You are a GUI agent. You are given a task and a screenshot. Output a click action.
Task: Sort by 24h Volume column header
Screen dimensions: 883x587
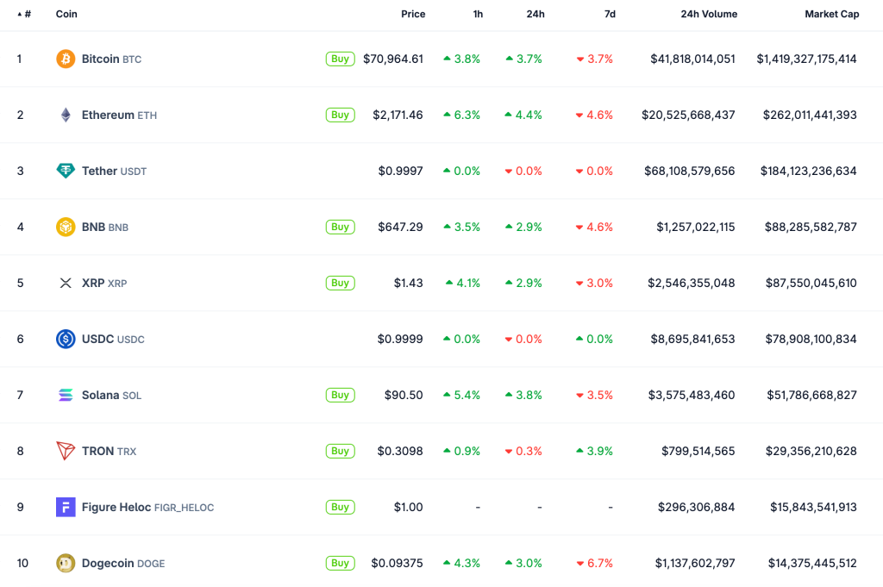pos(709,15)
